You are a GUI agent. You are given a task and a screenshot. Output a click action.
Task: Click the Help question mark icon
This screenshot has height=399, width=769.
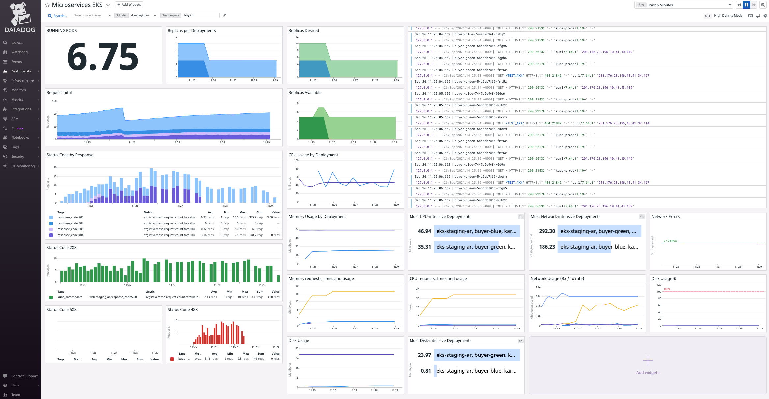[5, 385]
